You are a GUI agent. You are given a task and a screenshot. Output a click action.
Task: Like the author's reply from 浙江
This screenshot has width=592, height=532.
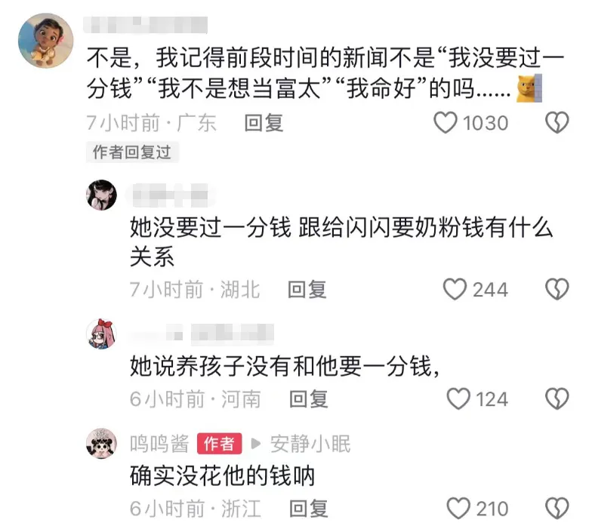click(x=459, y=509)
